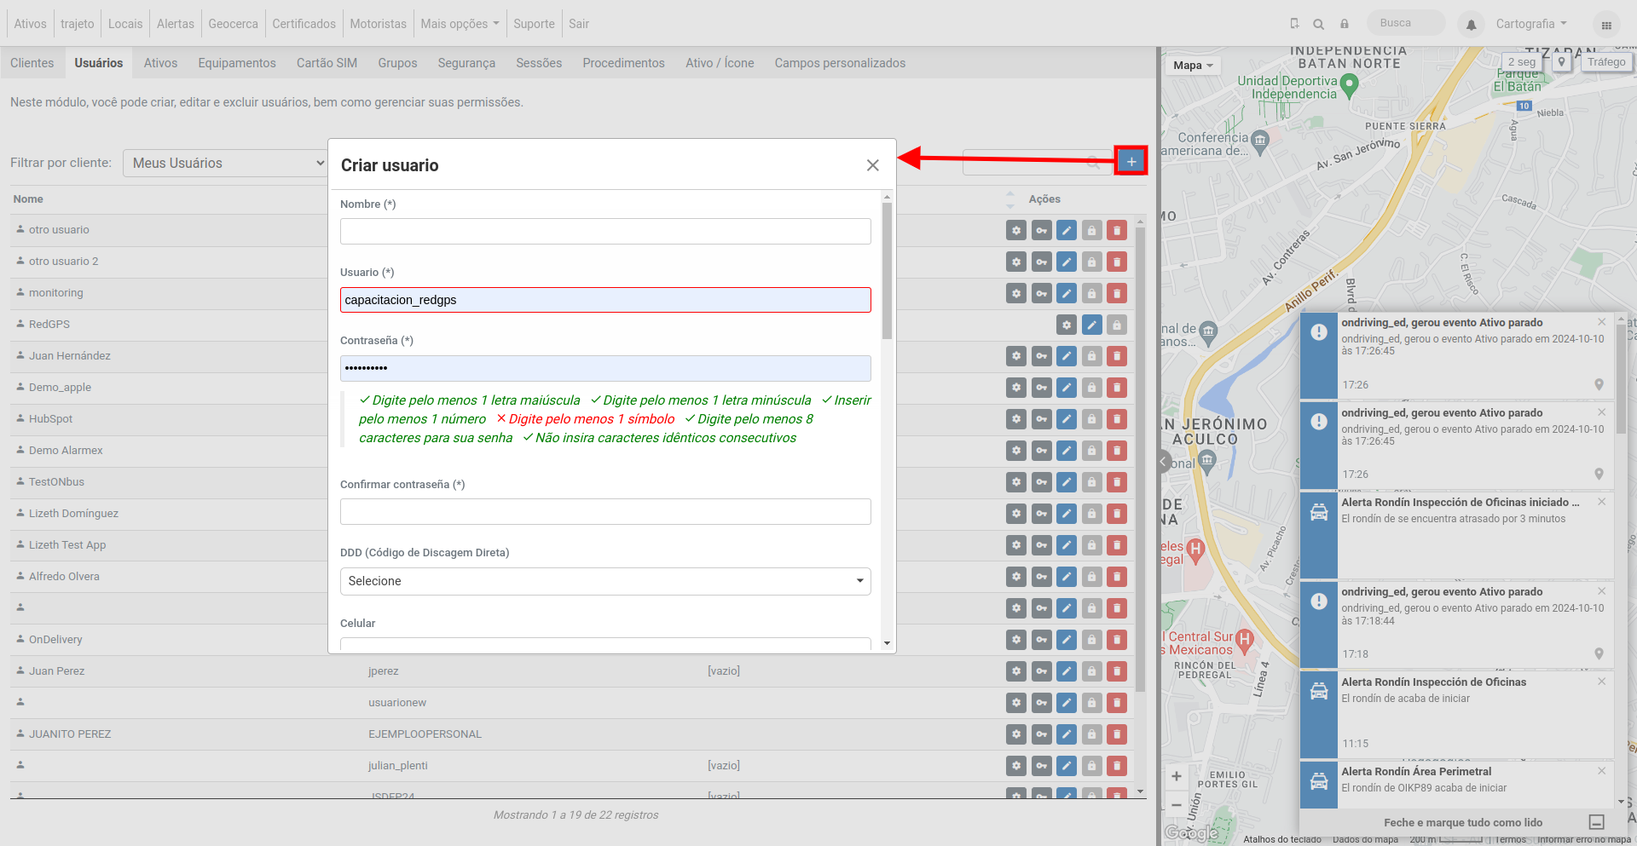The height and width of the screenshot is (846, 1637).
Task: Click key permissions icon for Demo_apple
Action: coord(1041,388)
